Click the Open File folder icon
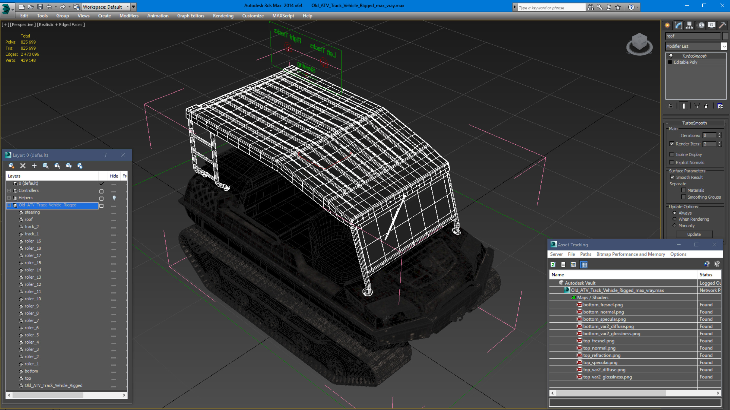 tap(31, 7)
